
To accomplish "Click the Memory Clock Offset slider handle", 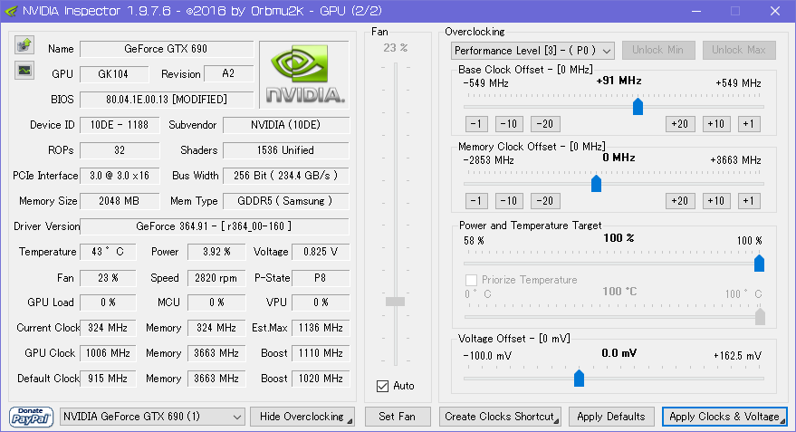I will [597, 184].
